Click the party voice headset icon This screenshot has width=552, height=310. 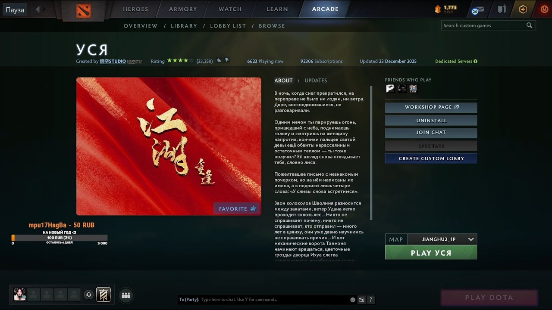click(x=89, y=294)
